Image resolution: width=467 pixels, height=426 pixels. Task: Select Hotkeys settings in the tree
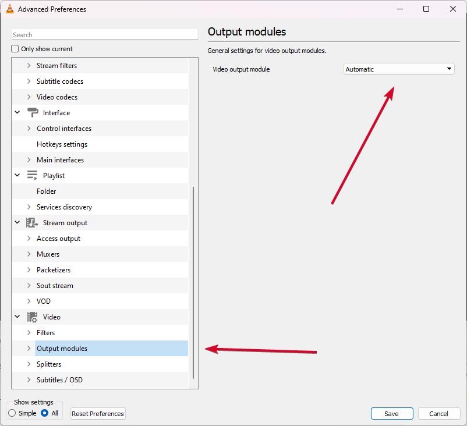tap(62, 144)
